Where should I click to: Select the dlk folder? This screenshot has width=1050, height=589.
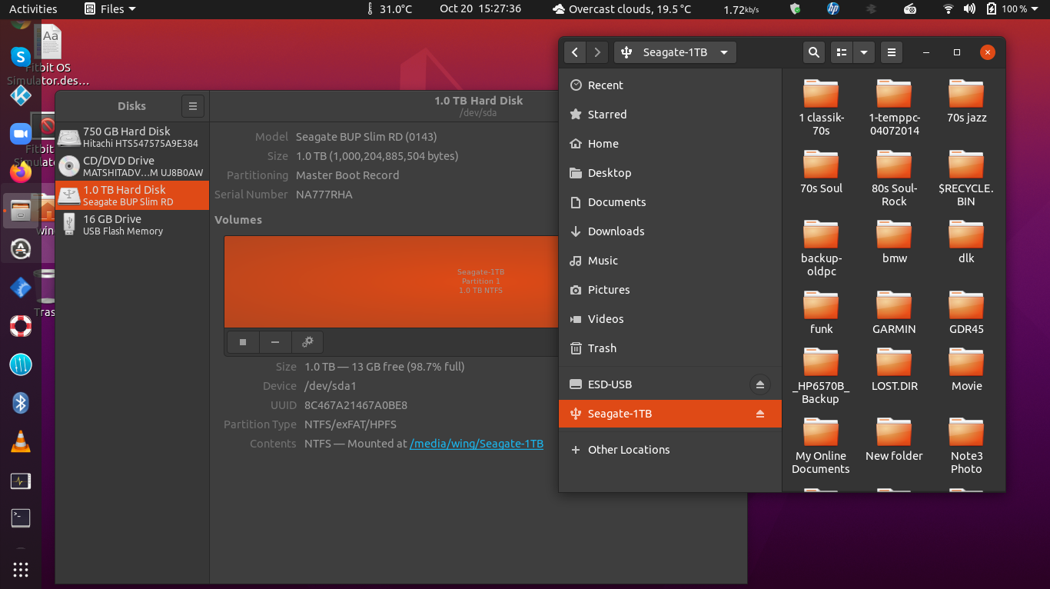coord(966,241)
